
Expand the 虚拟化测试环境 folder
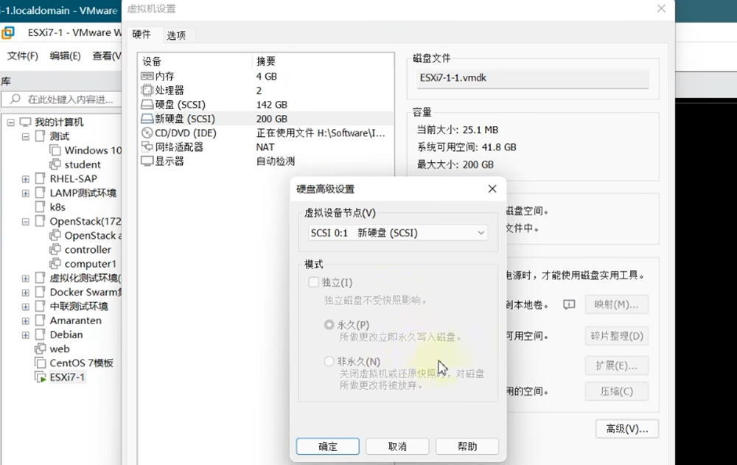[26, 279]
